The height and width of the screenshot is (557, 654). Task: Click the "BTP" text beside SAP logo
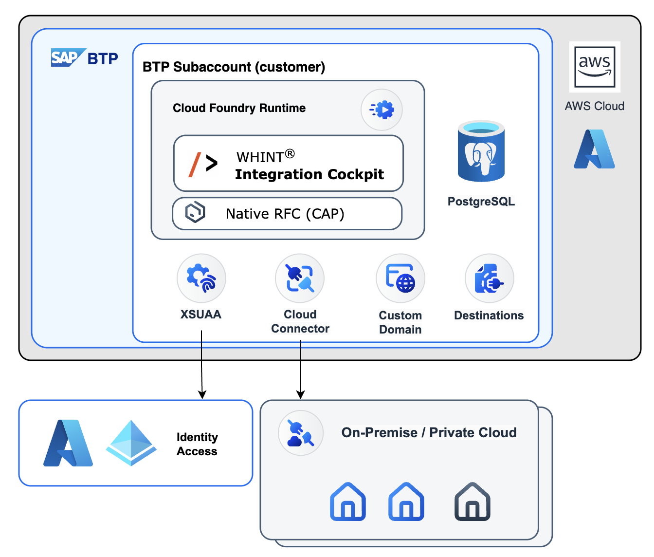(x=103, y=58)
